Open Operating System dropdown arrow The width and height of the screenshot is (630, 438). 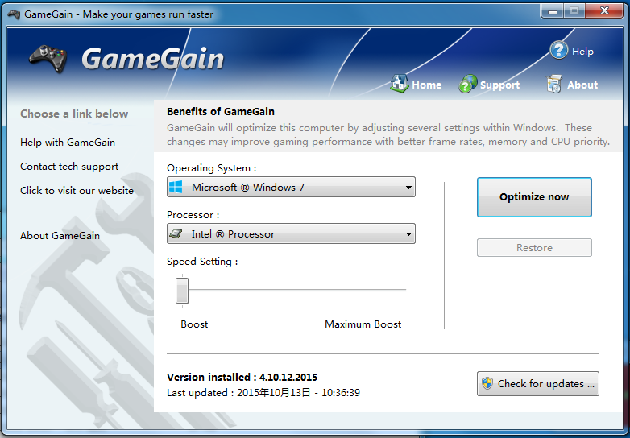408,188
